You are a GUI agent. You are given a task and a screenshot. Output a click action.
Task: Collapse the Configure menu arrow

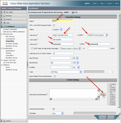[x=1, y=26]
